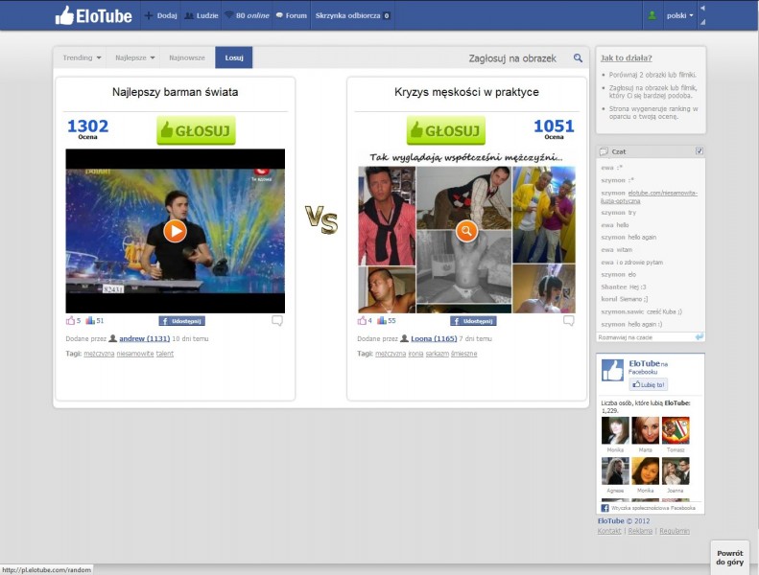Click the chat message input field

pos(645,337)
